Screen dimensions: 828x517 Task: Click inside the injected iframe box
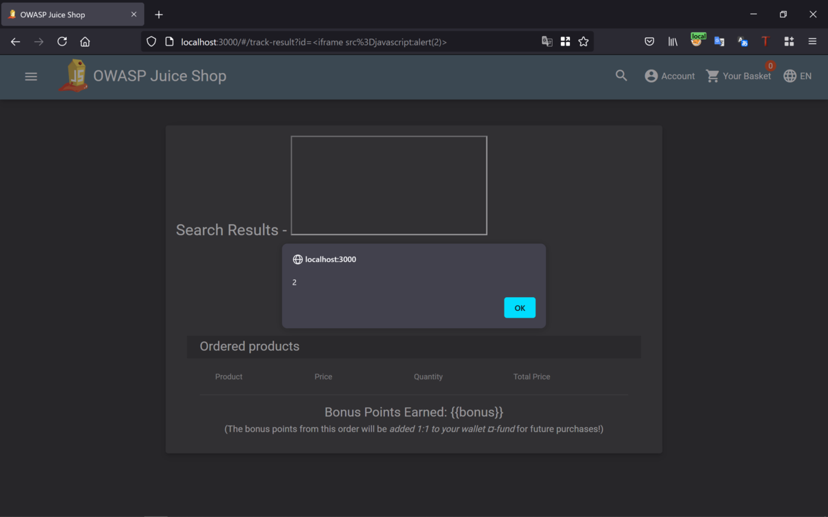[x=389, y=185]
